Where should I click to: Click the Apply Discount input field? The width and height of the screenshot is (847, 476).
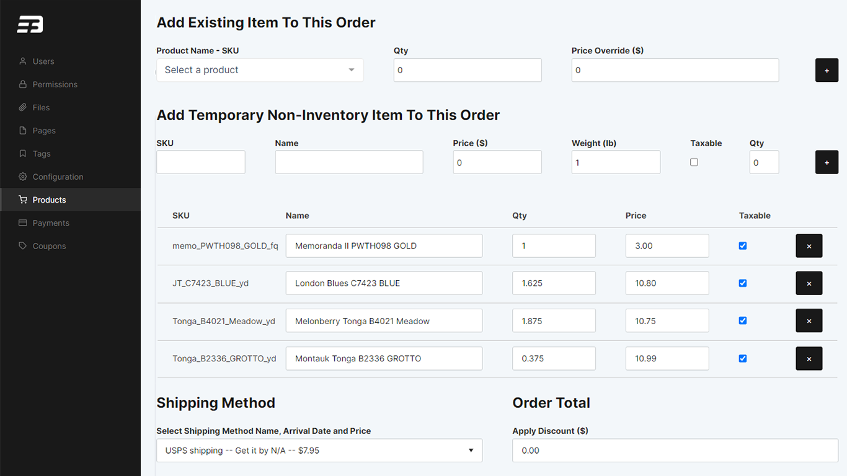(x=675, y=451)
